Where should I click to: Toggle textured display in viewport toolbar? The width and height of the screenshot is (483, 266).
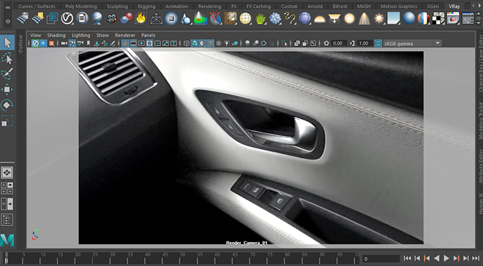(202, 43)
